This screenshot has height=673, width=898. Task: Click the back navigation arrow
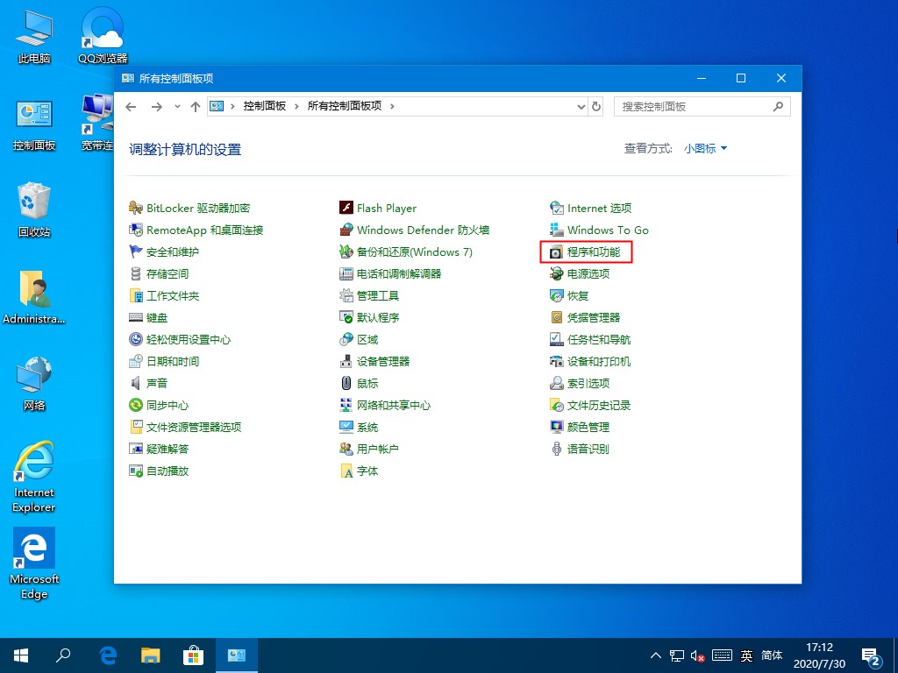131,106
